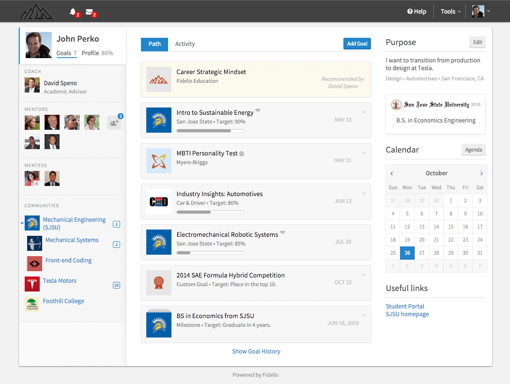This screenshot has width=510, height=384.
Task: Switch to the Activity tab
Action: click(185, 44)
